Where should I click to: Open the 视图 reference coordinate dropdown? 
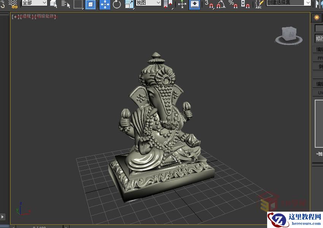(x=148, y=3)
